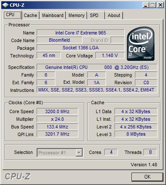Viewport: 166px width, 185px height.
Task: Go to the SPD tab
Action: click(x=96, y=15)
